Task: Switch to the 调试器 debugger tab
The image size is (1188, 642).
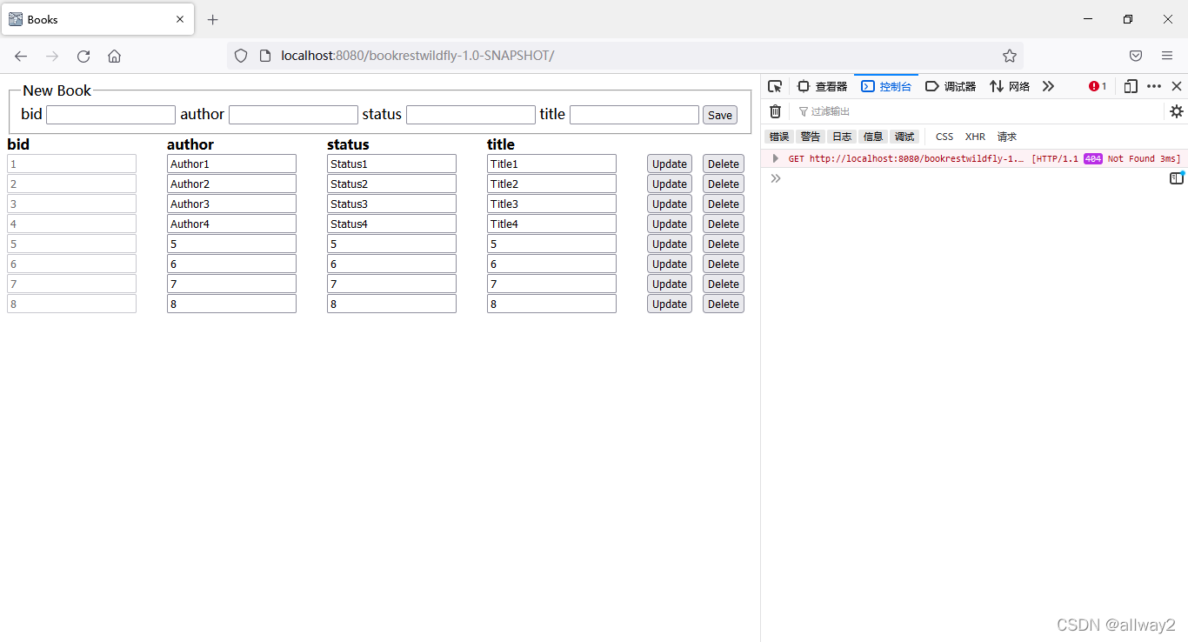Action: (951, 86)
